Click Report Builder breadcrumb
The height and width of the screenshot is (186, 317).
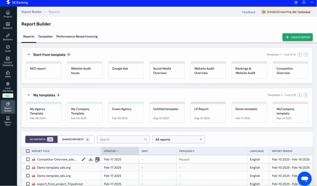click(32, 12)
